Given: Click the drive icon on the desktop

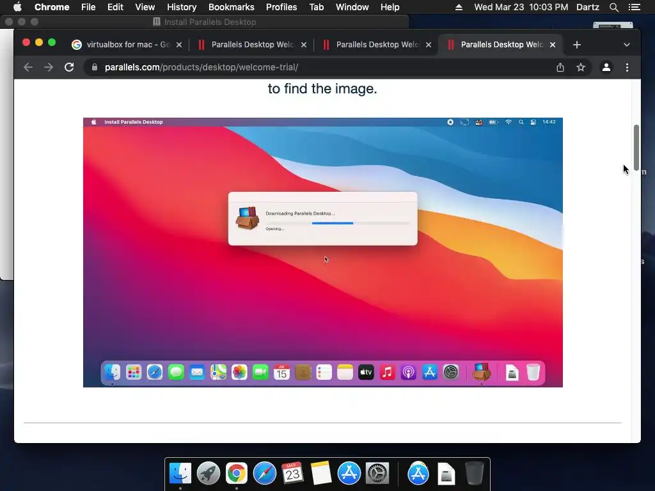Looking at the screenshot, I should [613, 25].
